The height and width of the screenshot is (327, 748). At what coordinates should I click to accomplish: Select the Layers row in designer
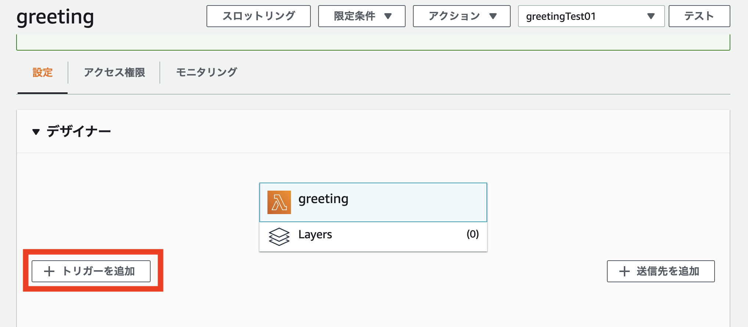[373, 236]
